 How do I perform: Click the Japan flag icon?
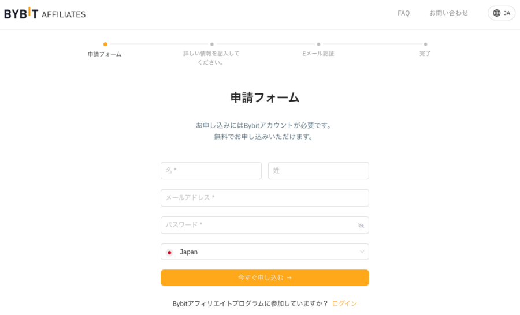point(169,252)
